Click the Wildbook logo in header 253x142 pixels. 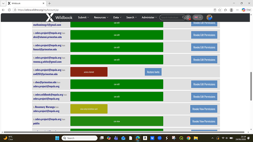59,18
